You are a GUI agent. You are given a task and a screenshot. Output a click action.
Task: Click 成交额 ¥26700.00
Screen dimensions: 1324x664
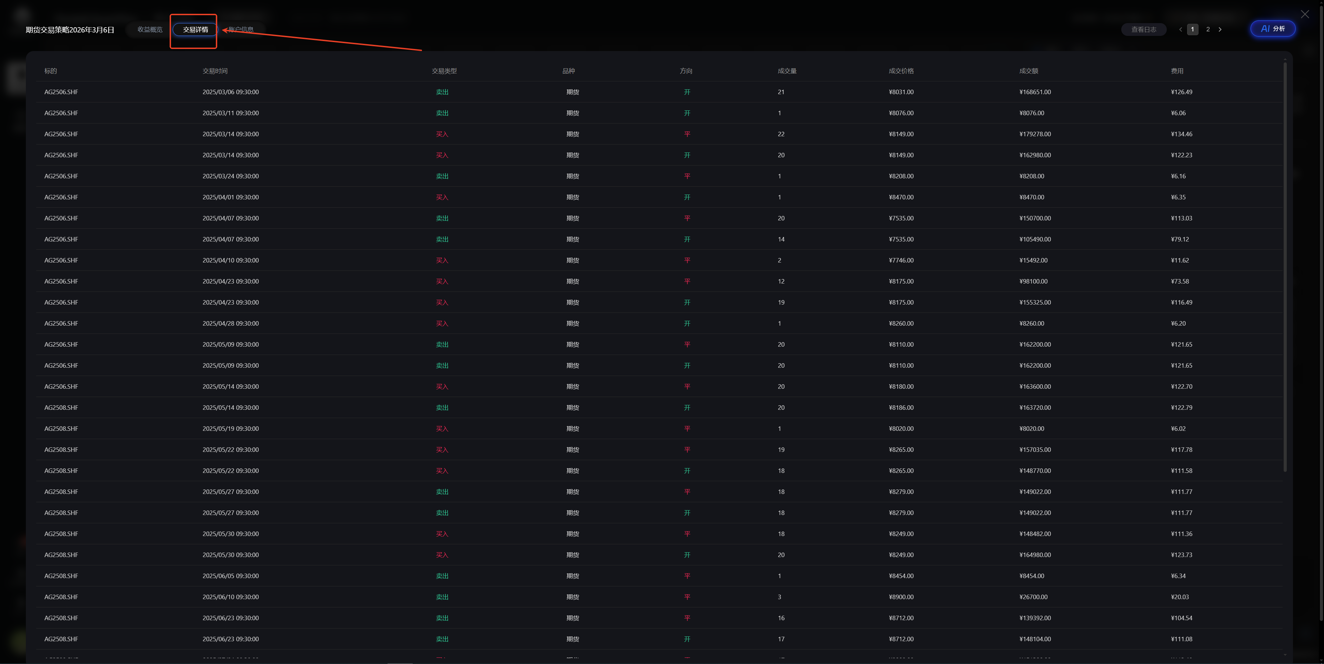(x=1033, y=597)
